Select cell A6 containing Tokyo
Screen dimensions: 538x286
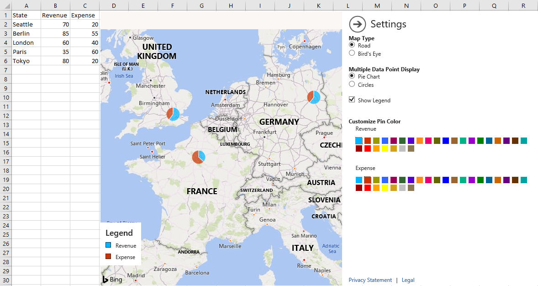coord(26,61)
